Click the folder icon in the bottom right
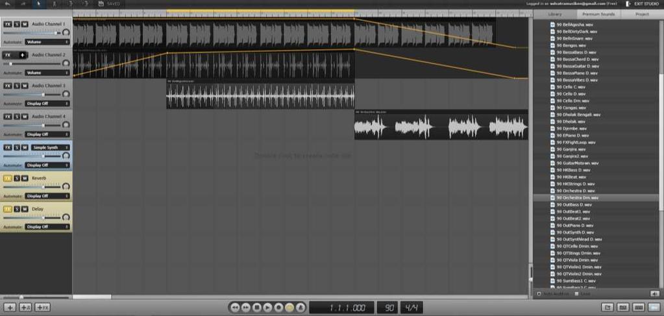 click(607, 308)
